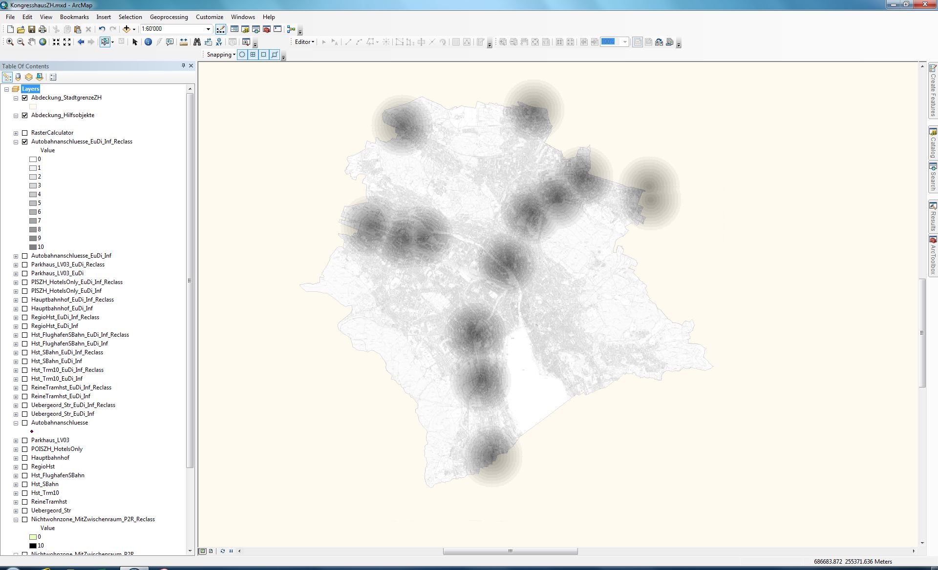This screenshot has height=570, width=938.
Task: Open the Measure ruler tool
Action: pyautogui.click(x=183, y=42)
